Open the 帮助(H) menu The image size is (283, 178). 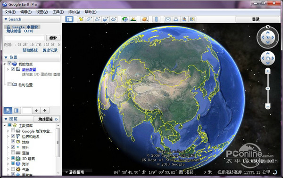pos(91,12)
